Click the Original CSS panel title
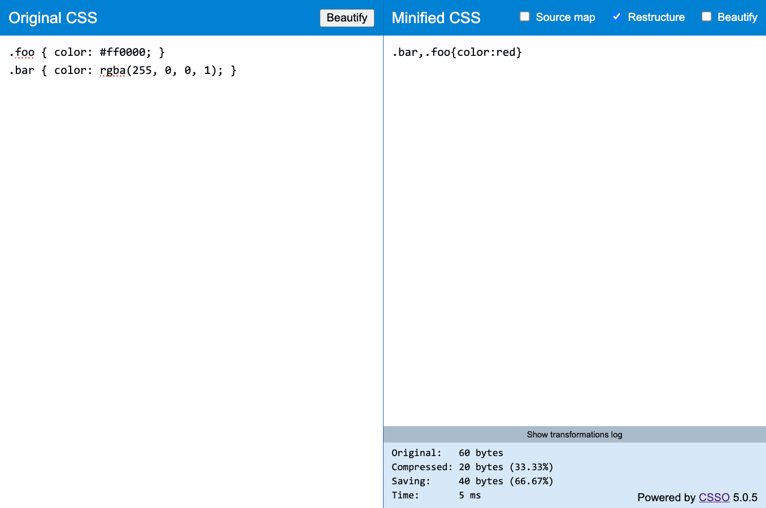 pos(53,17)
